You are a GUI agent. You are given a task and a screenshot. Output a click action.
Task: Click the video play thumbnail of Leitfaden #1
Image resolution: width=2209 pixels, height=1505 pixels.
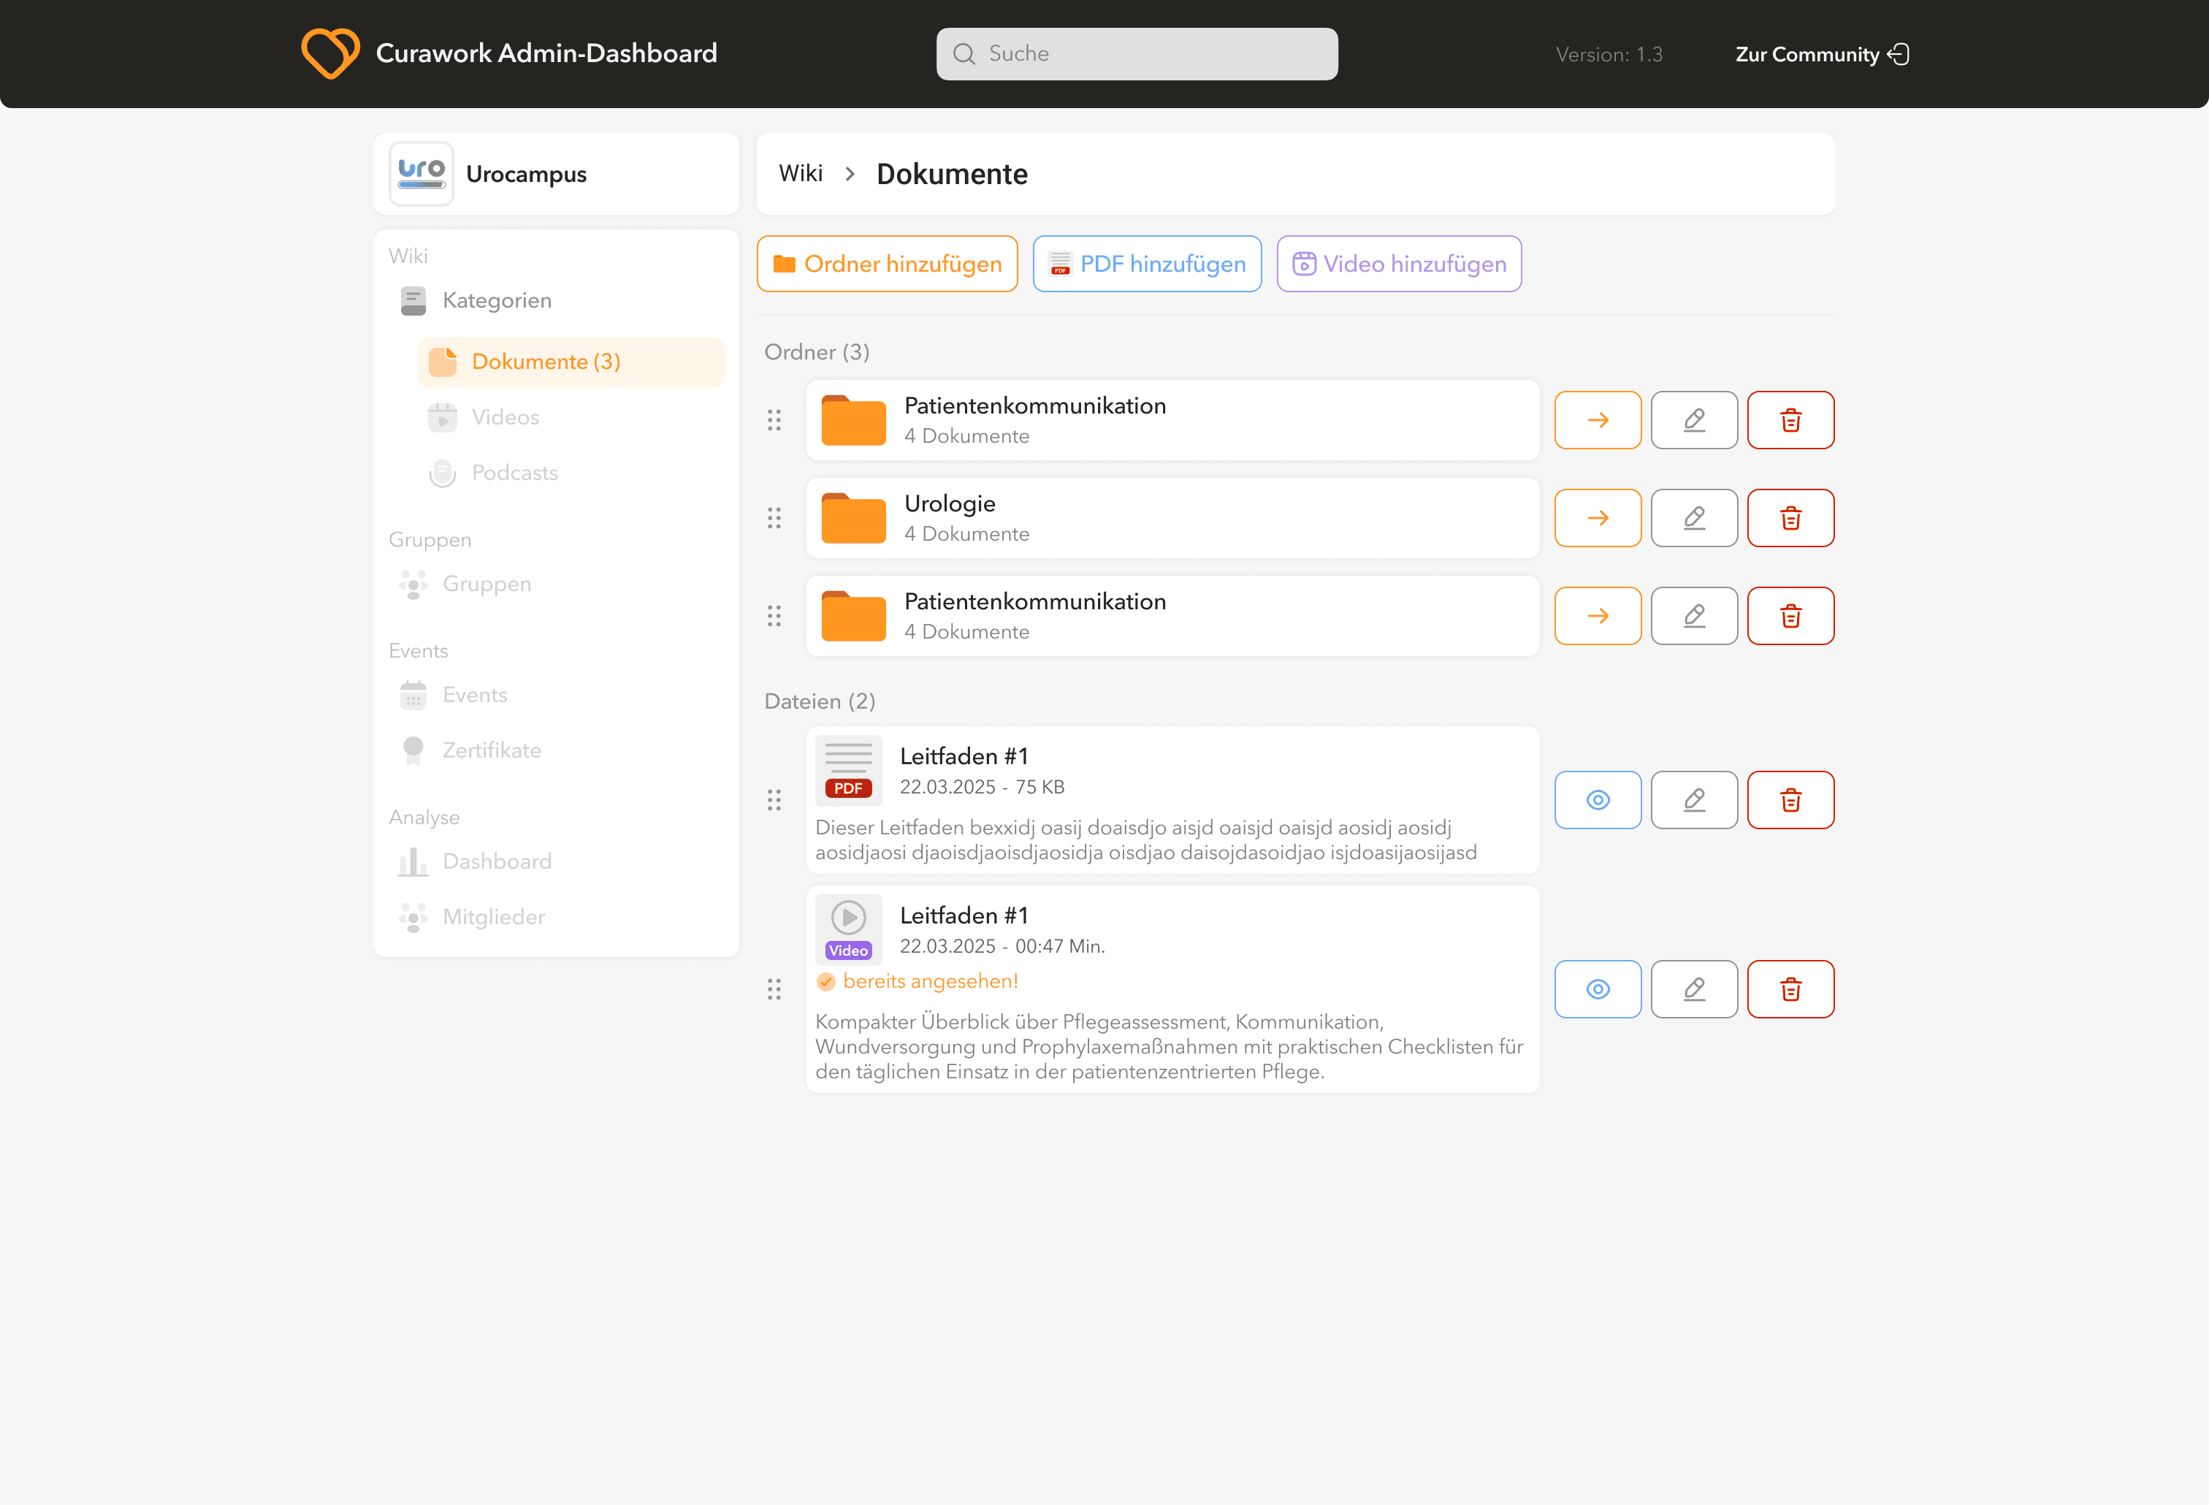(x=848, y=929)
